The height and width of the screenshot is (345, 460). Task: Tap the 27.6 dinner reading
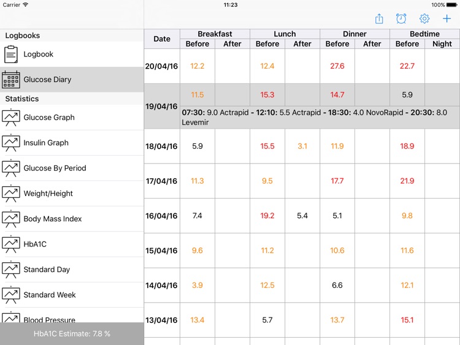[337, 66]
